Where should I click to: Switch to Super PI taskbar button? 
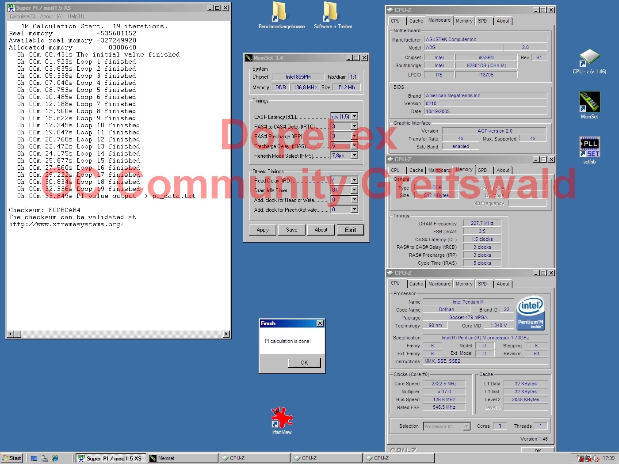[110, 458]
